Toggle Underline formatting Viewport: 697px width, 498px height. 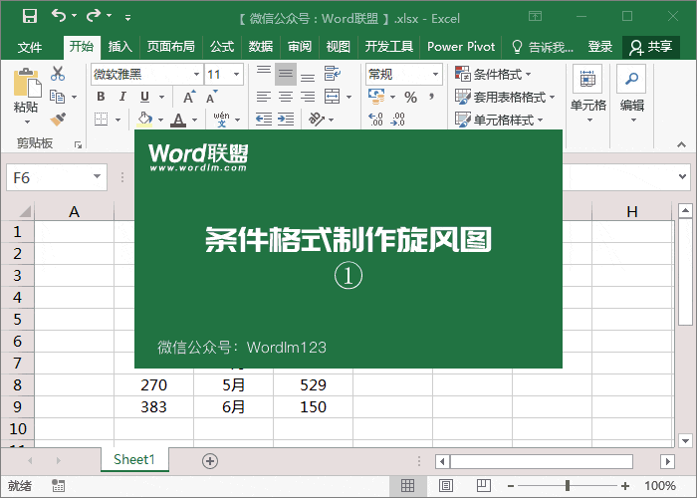click(144, 97)
